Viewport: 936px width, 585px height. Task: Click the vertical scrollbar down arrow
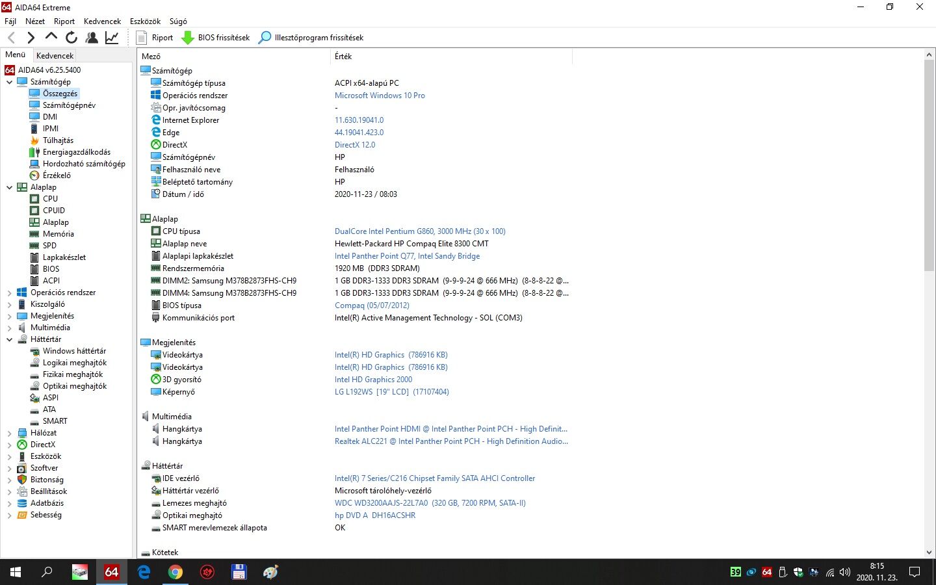[x=929, y=552]
